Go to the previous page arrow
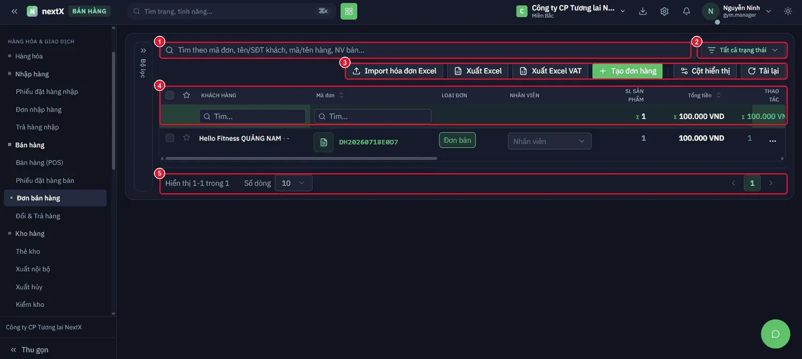Screen dimensions: 802x359 pos(734,183)
